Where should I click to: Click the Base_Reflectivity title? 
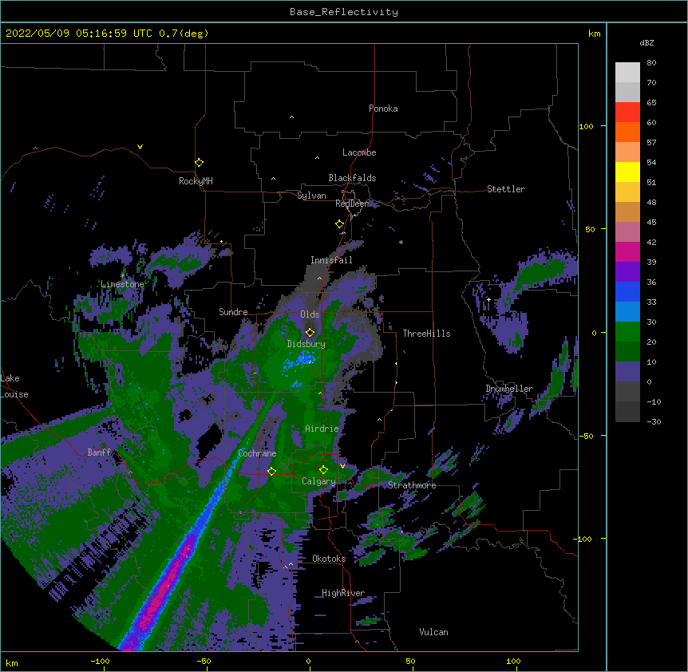point(344,12)
